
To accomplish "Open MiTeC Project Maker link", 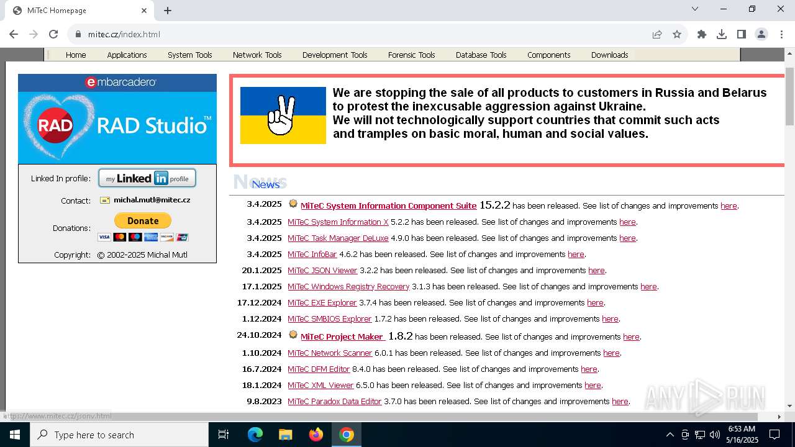I will click(343, 336).
